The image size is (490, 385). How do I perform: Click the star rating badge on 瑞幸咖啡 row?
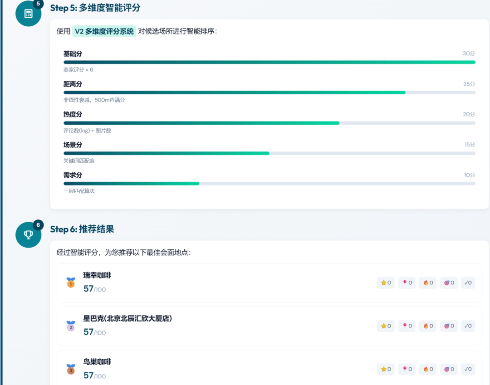(x=386, y=282)
